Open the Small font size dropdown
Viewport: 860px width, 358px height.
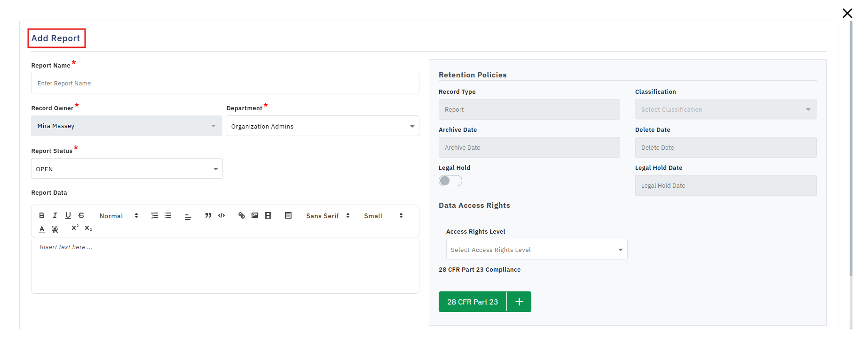click(383, 216)
